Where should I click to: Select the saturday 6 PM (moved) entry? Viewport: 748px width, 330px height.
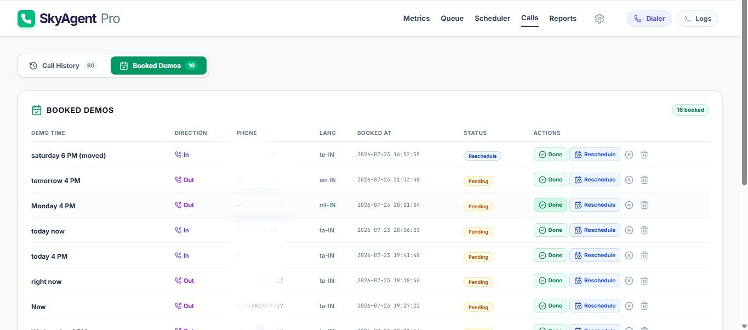(x=68, y=156)
